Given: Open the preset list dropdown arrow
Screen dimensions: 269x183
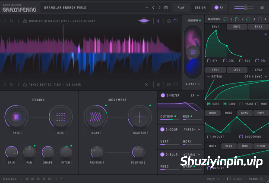Looking at the screenshot, I should point(147,7).
